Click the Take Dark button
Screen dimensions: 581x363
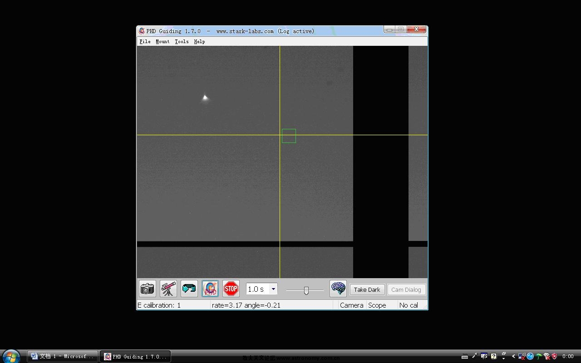click(x=367, y=289)
